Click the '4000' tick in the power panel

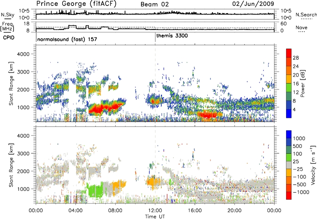coord(23,54)
